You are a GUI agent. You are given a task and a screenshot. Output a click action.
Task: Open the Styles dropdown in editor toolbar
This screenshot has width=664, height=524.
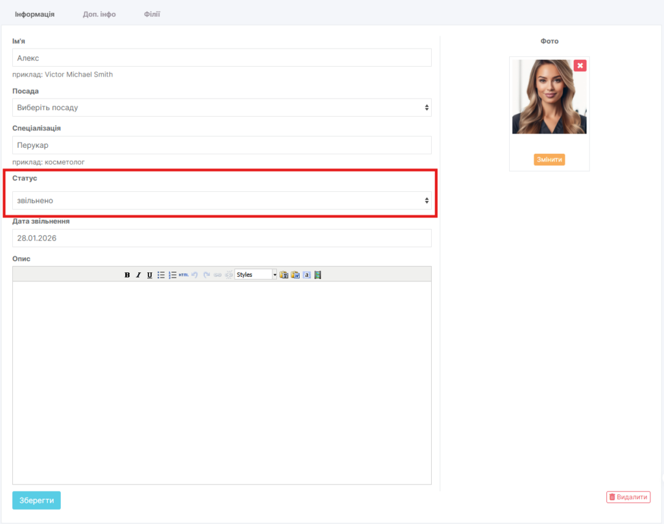click(x=255, y=275)
